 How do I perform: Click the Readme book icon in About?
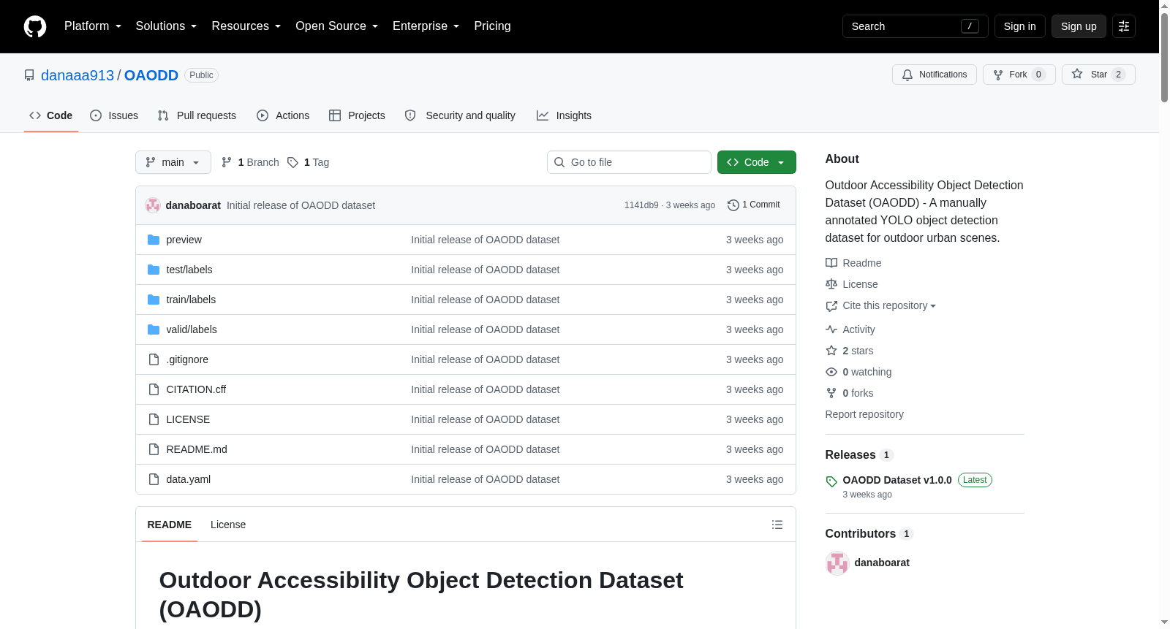[831, 263]
